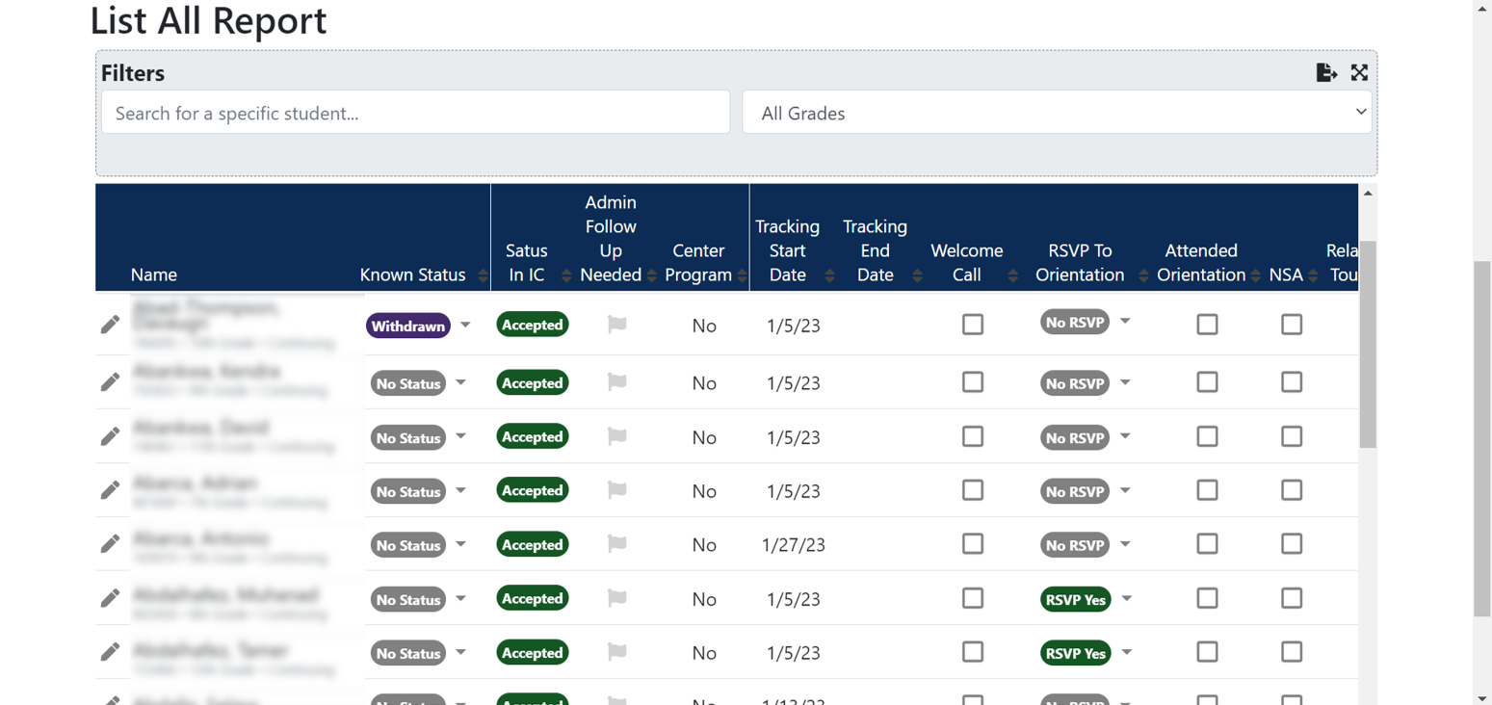Sort by Center Program column arrows
Screen dimensions: 1492x705
point(742,275)
